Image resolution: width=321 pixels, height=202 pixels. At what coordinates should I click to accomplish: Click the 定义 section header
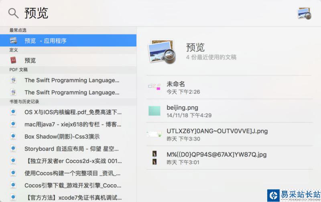(14, 50)
